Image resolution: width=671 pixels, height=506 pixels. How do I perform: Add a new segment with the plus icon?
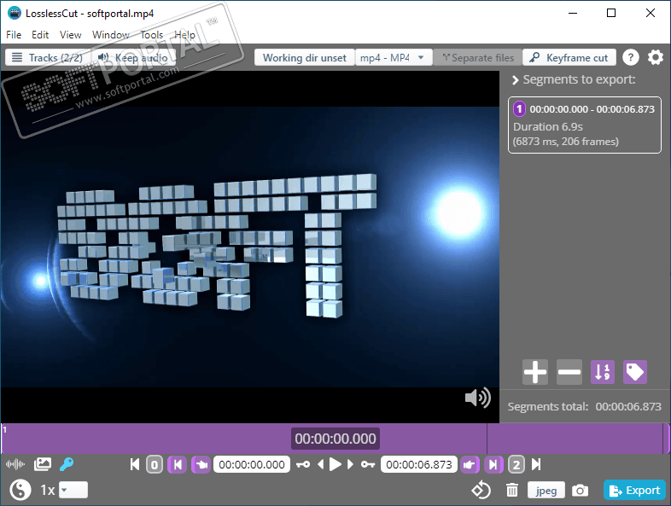535,372
